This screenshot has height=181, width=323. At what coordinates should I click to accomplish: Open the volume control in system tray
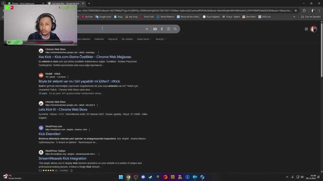coord(302,177)
